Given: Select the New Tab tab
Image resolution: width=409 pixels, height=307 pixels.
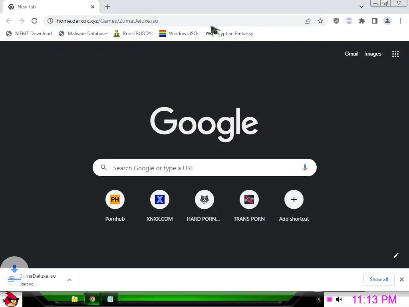Looking at the screenshot, I should 51,7.
